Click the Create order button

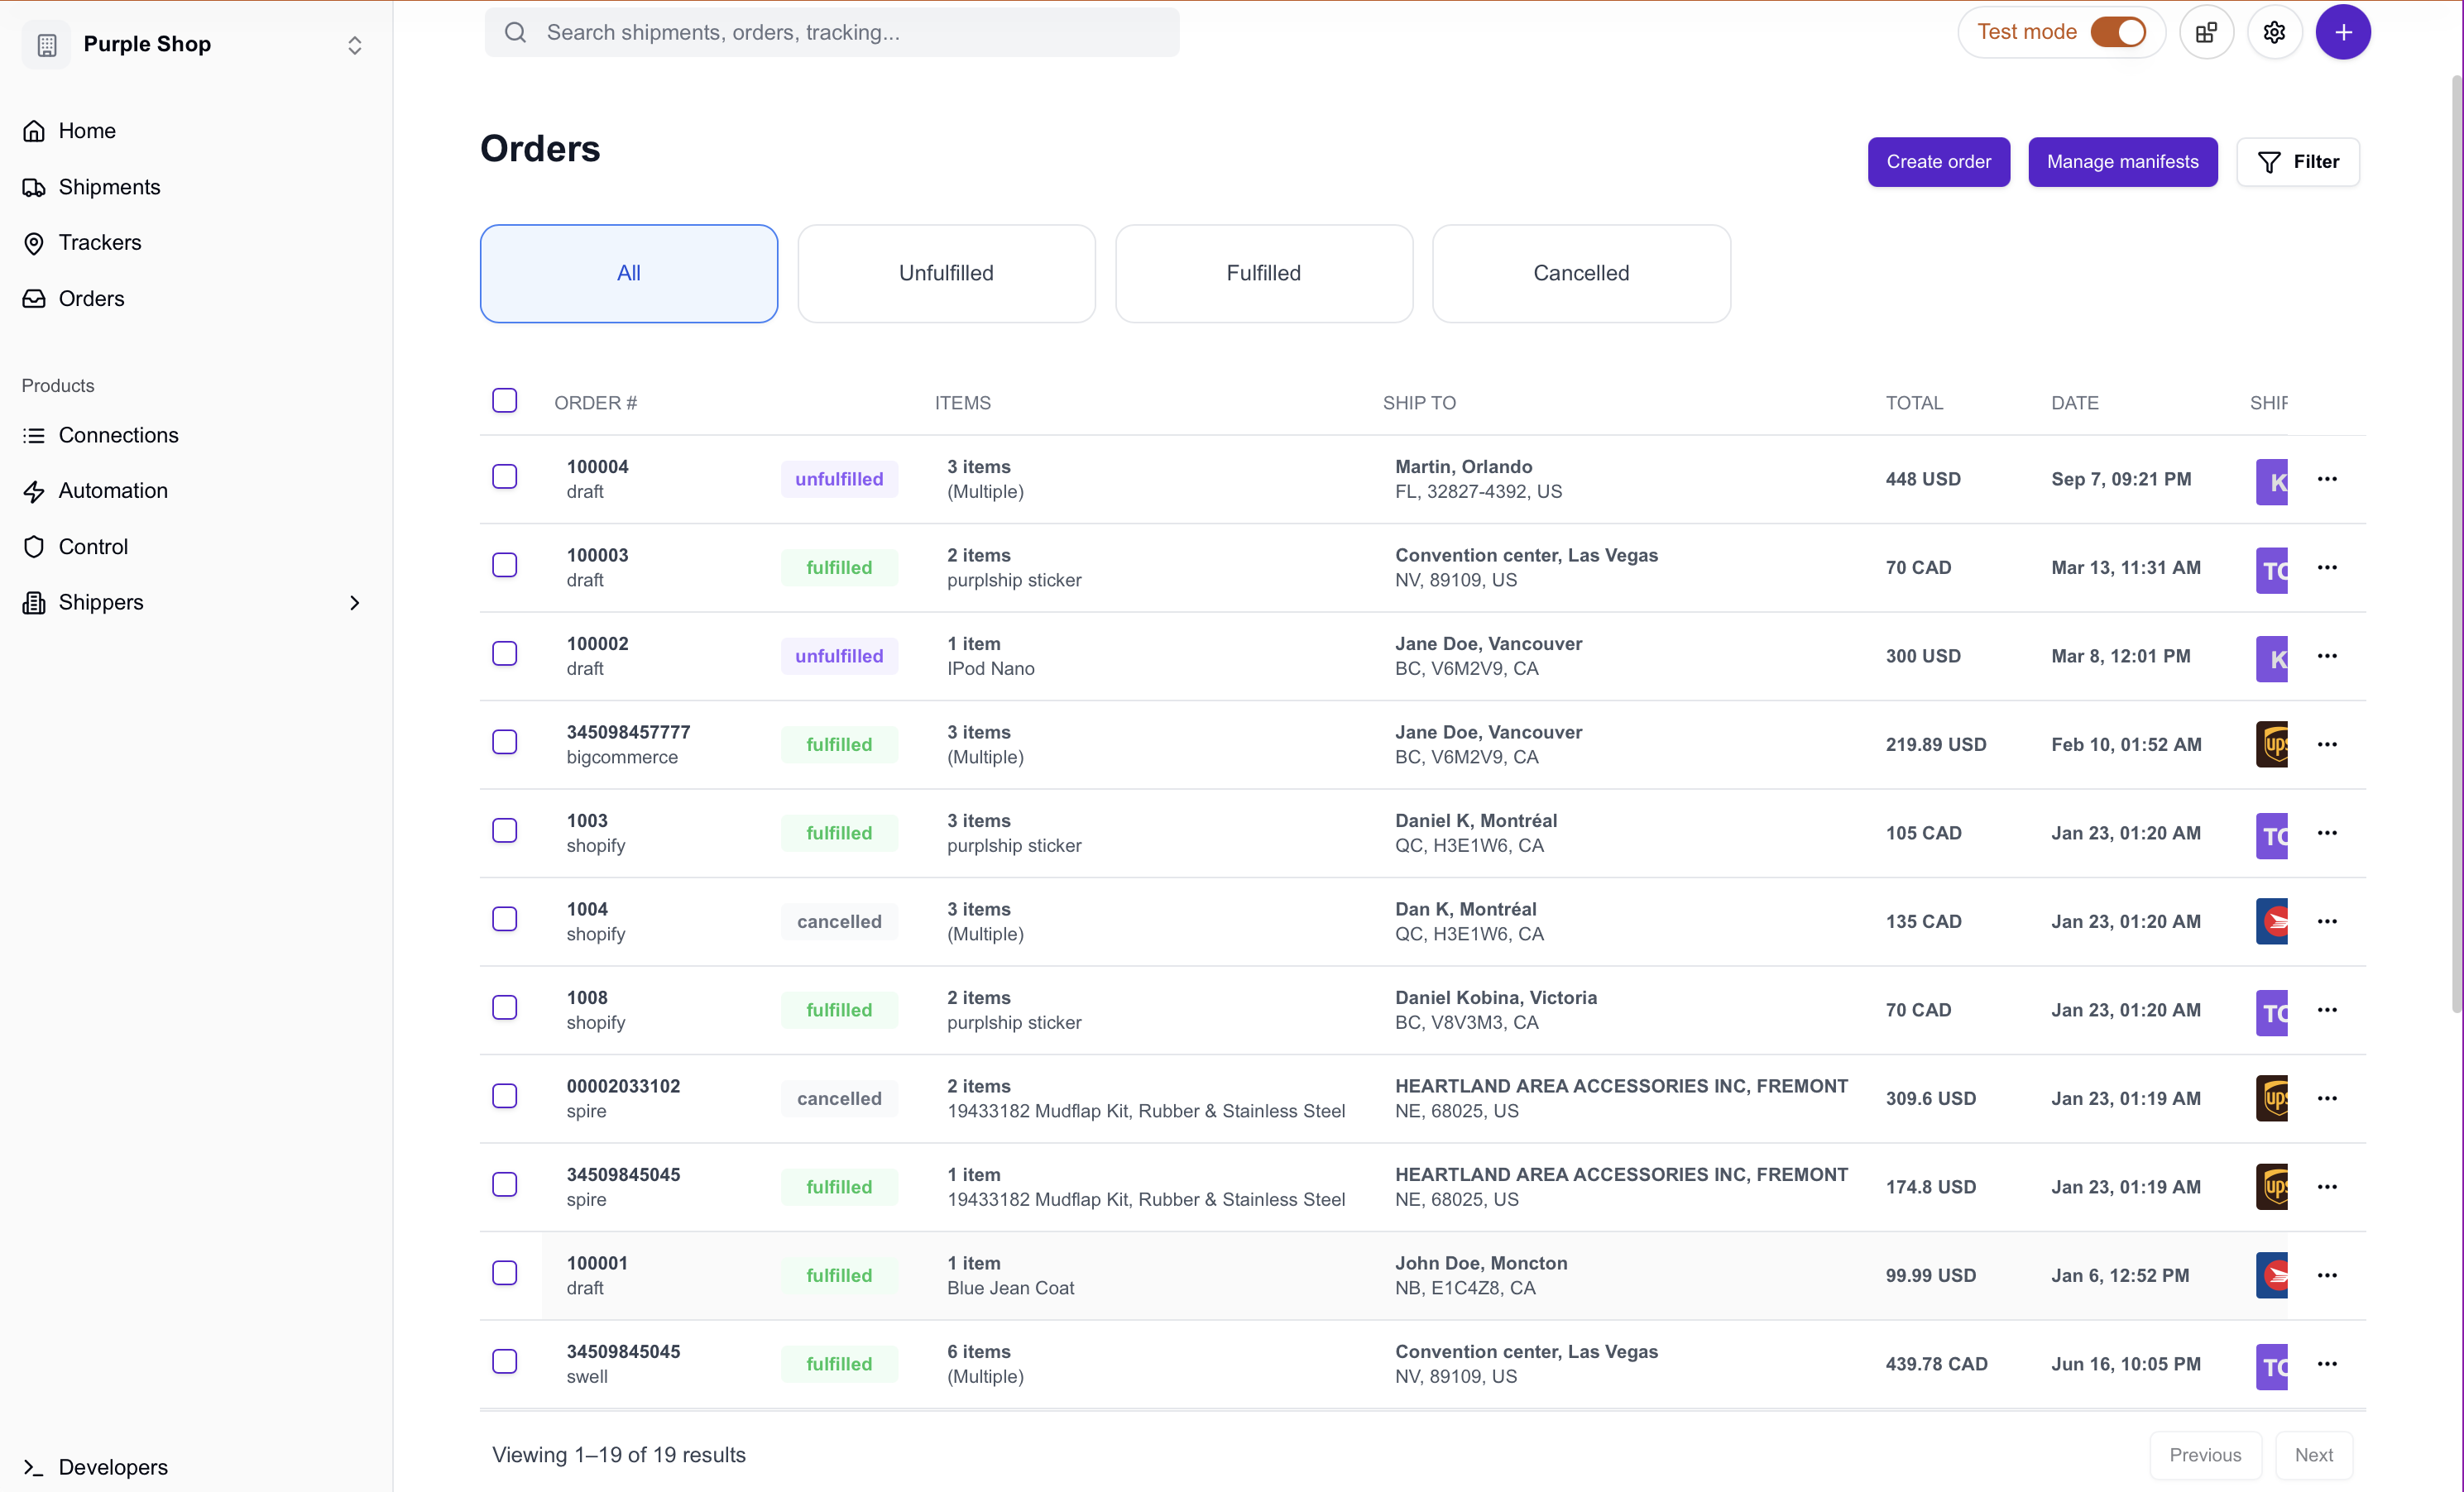pos(1937,162)
